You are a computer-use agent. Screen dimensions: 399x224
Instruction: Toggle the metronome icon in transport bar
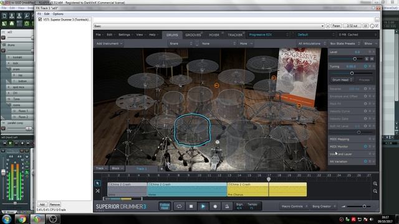(x=227, y=207)
